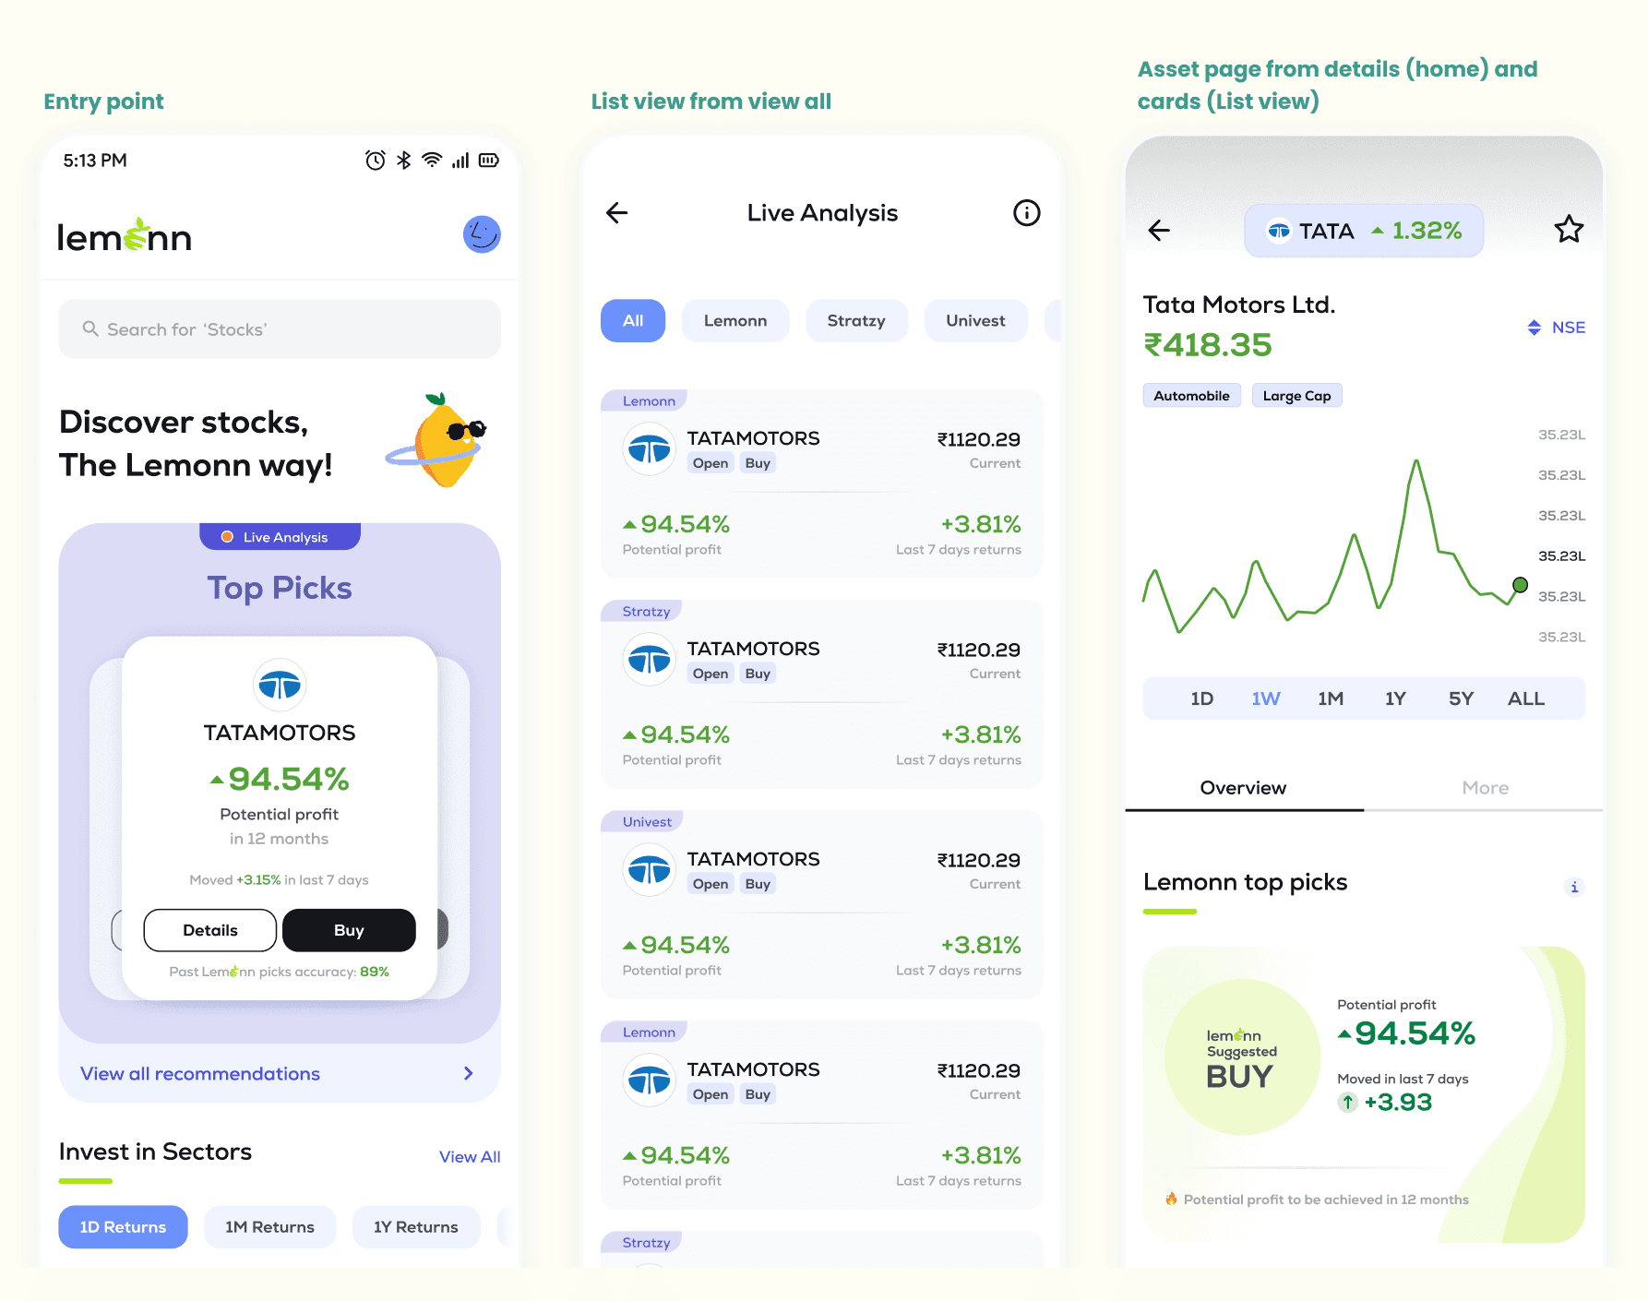Open second Lemonn TATAMOTORS card
This screenshot has height=1301, width=1648.
tap(821, 1116)
